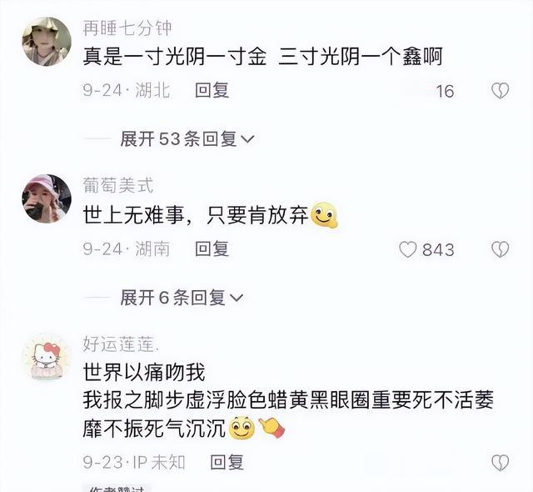
Task: Open 再睡七分钟 user avatar
Action: [47, 42]
